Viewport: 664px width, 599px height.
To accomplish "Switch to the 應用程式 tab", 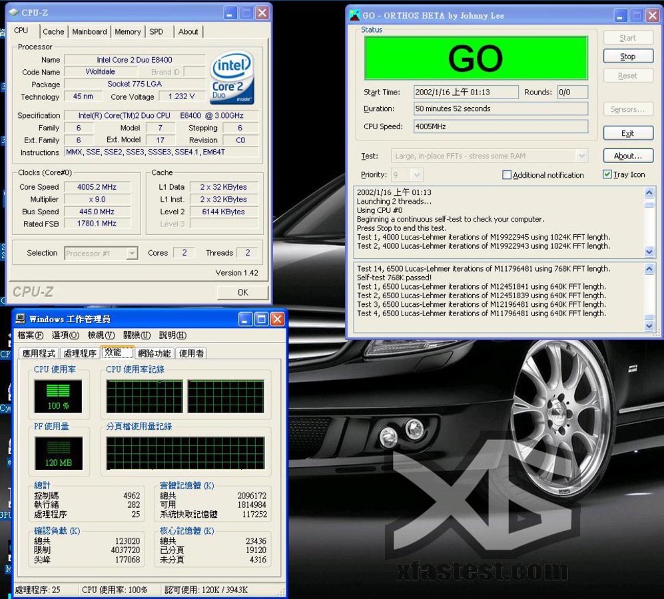I will 39,353.
